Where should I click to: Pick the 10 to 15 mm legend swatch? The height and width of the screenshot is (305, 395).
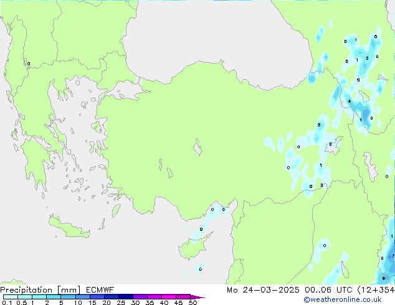click(82, 297)
